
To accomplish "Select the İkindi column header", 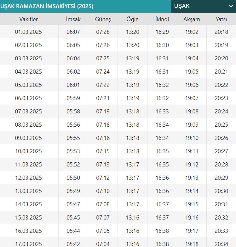I will (x=162, y=19).
